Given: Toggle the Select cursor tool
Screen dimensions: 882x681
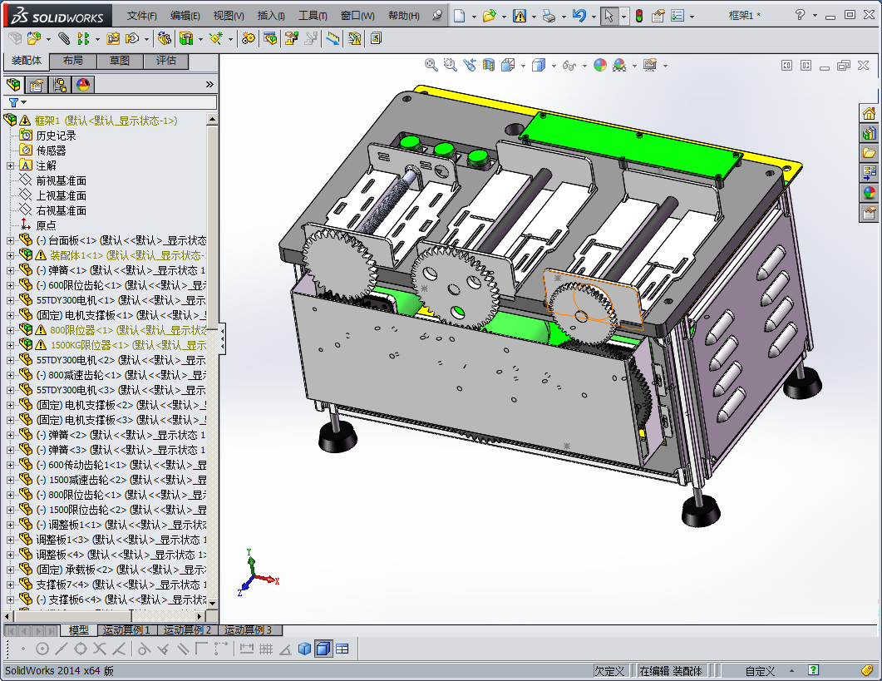Looking at the screenshot, I should (608, 16).
